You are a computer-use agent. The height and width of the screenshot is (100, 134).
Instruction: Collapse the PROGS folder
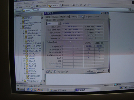[x=21, y=29]
